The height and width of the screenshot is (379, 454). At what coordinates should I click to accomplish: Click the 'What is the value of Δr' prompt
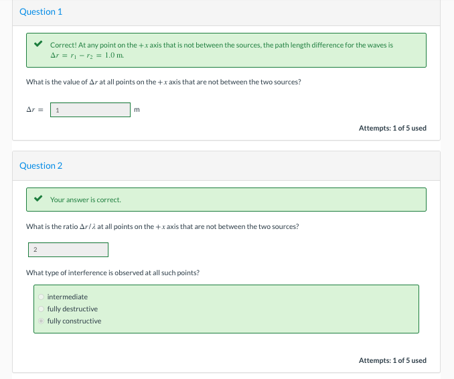[x=163, y=82]
